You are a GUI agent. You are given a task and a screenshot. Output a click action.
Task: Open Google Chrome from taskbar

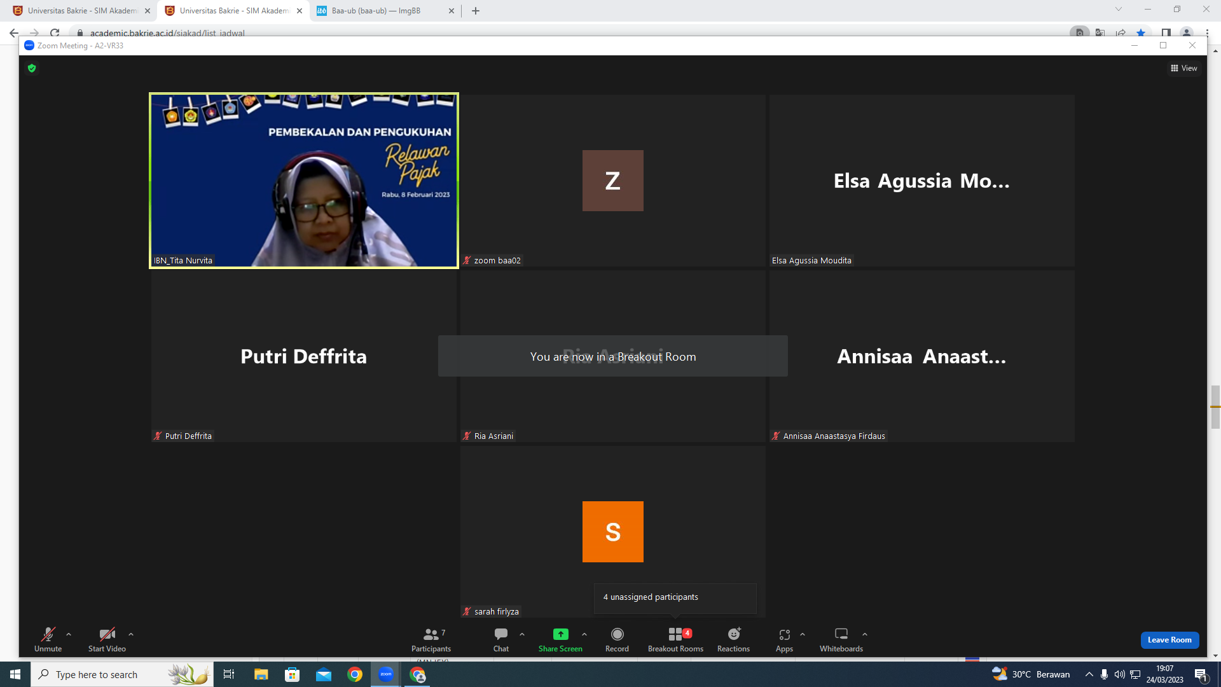coord(355,674)
